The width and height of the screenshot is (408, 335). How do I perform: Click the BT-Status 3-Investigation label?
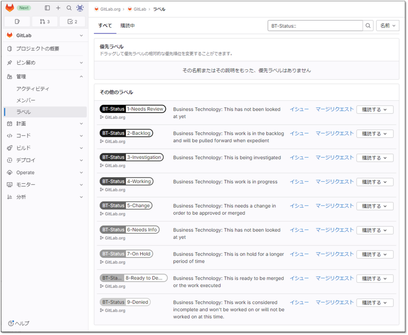132,157
